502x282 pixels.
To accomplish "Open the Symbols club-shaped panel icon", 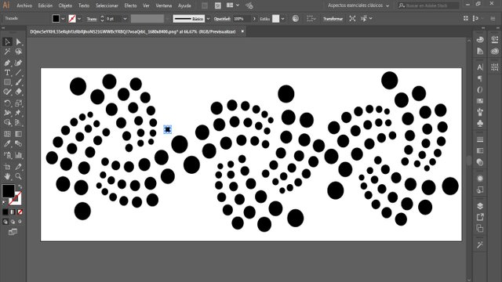I will click(x=480, y=124).
